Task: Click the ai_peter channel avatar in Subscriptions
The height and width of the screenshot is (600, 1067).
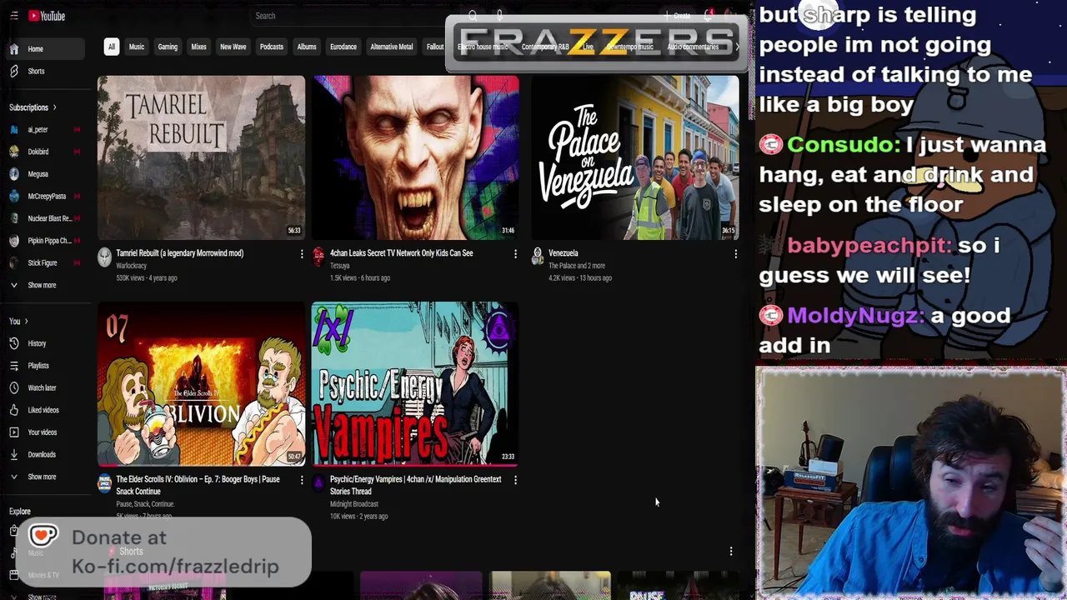Action: [14, 130]
